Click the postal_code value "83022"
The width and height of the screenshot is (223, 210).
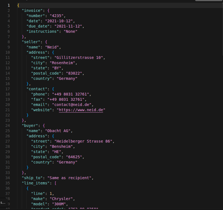74,73
